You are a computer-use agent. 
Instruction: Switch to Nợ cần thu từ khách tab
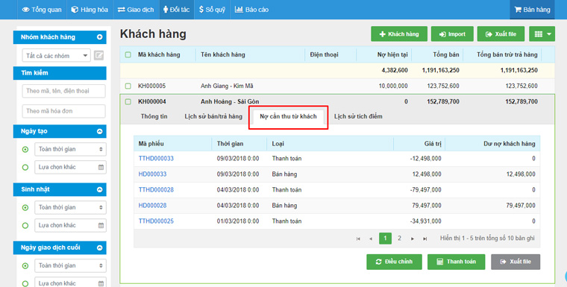pos(288,116)
